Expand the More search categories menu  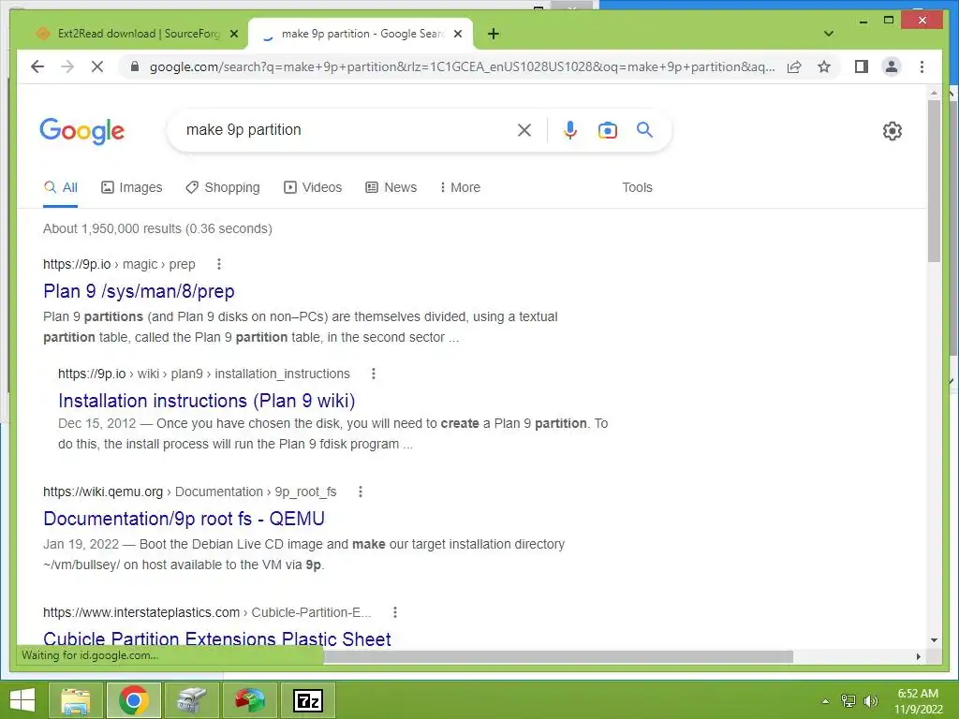pos(460,187)
